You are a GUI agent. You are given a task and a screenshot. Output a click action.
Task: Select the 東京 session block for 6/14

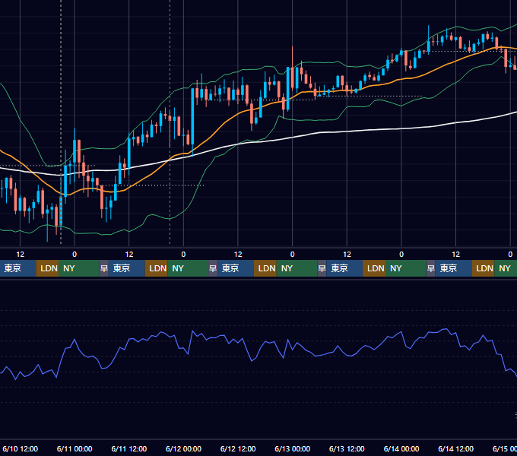tap(453, 268)
